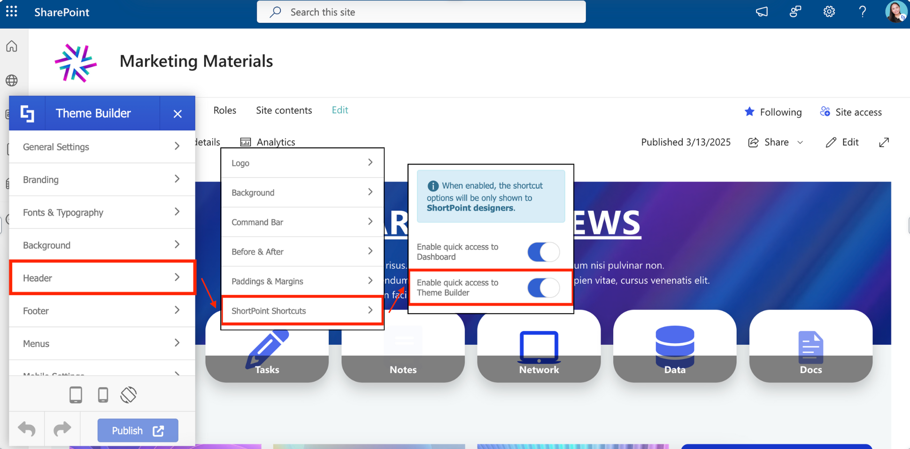Expand Fonts & Typography section
Image resolution: width=910 pixels, height=449 pixels.
point(102,212)
